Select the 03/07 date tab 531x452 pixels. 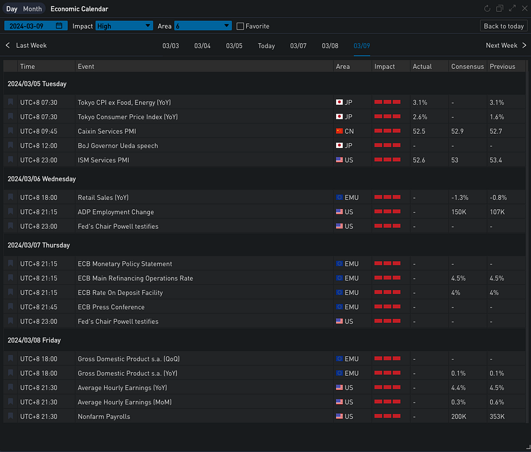click(298, 46)
